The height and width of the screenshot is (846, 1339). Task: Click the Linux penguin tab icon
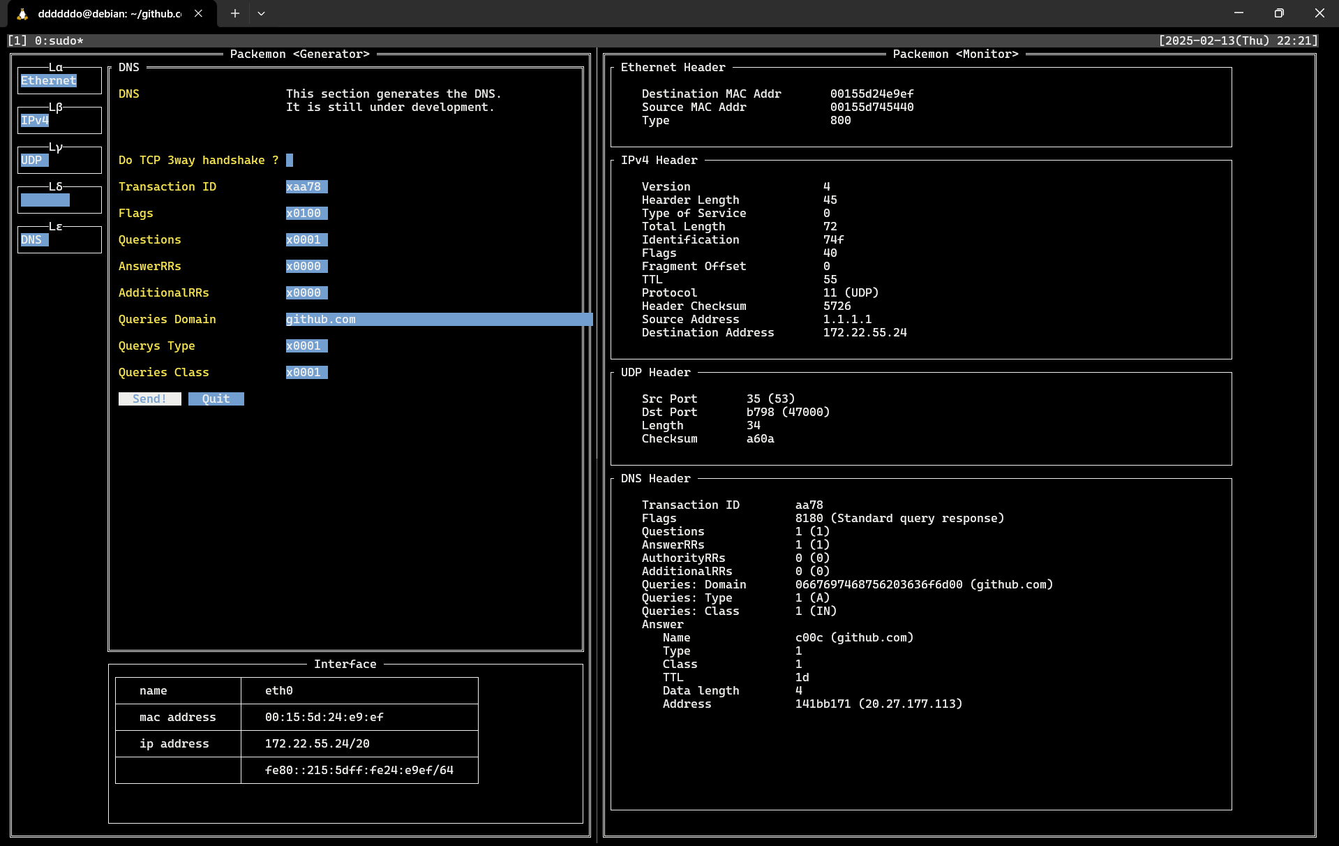point(22,14)
